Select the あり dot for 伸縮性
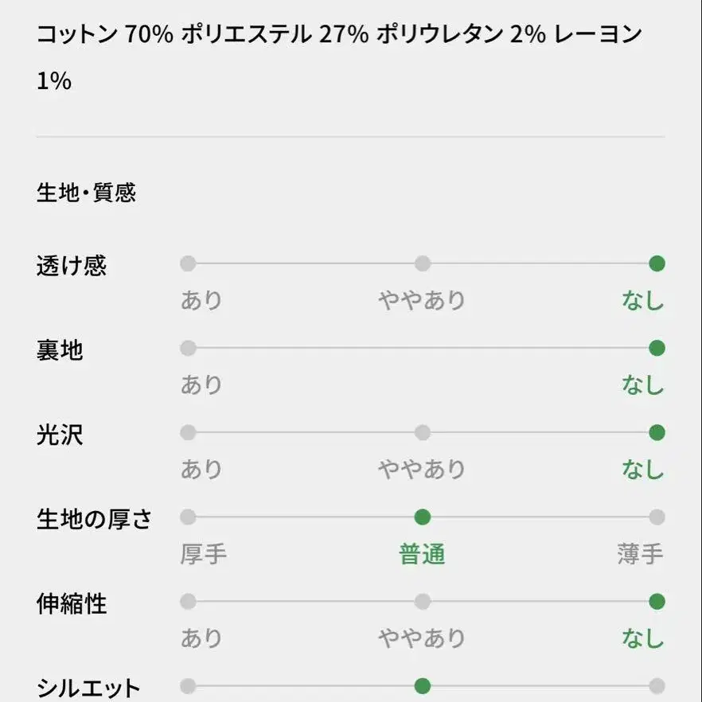702x702 pixels. pyautogui.click(x=188, y=602)
